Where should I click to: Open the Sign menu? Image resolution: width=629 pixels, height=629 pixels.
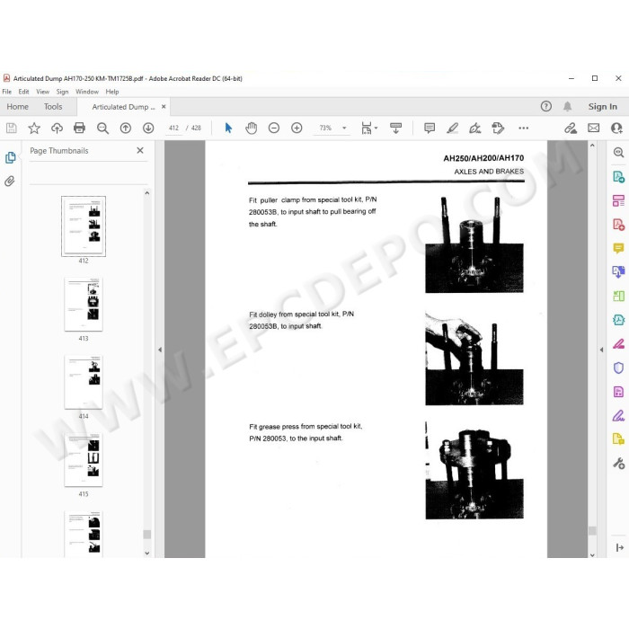62,92
